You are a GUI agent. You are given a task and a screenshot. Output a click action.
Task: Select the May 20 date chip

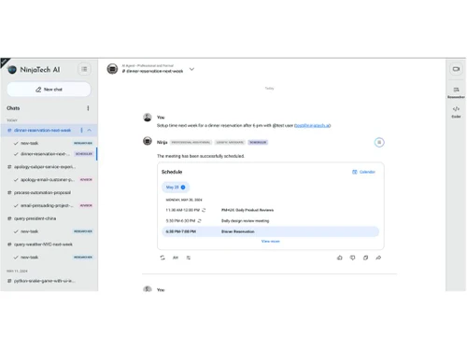click(176, 188)
